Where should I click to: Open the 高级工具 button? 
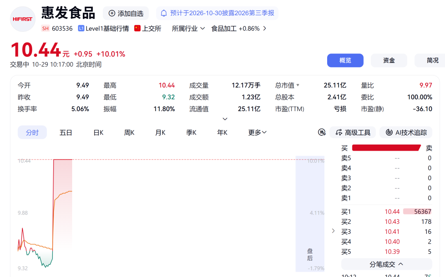(353, 133)
